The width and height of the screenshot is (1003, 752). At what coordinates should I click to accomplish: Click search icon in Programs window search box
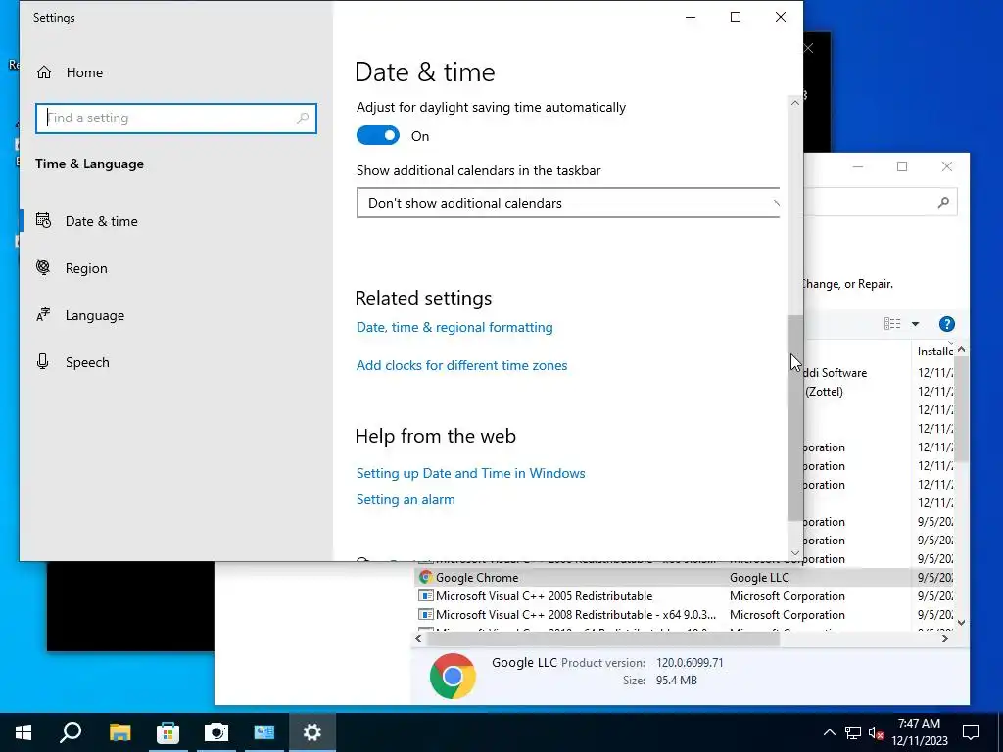(943, 203)
